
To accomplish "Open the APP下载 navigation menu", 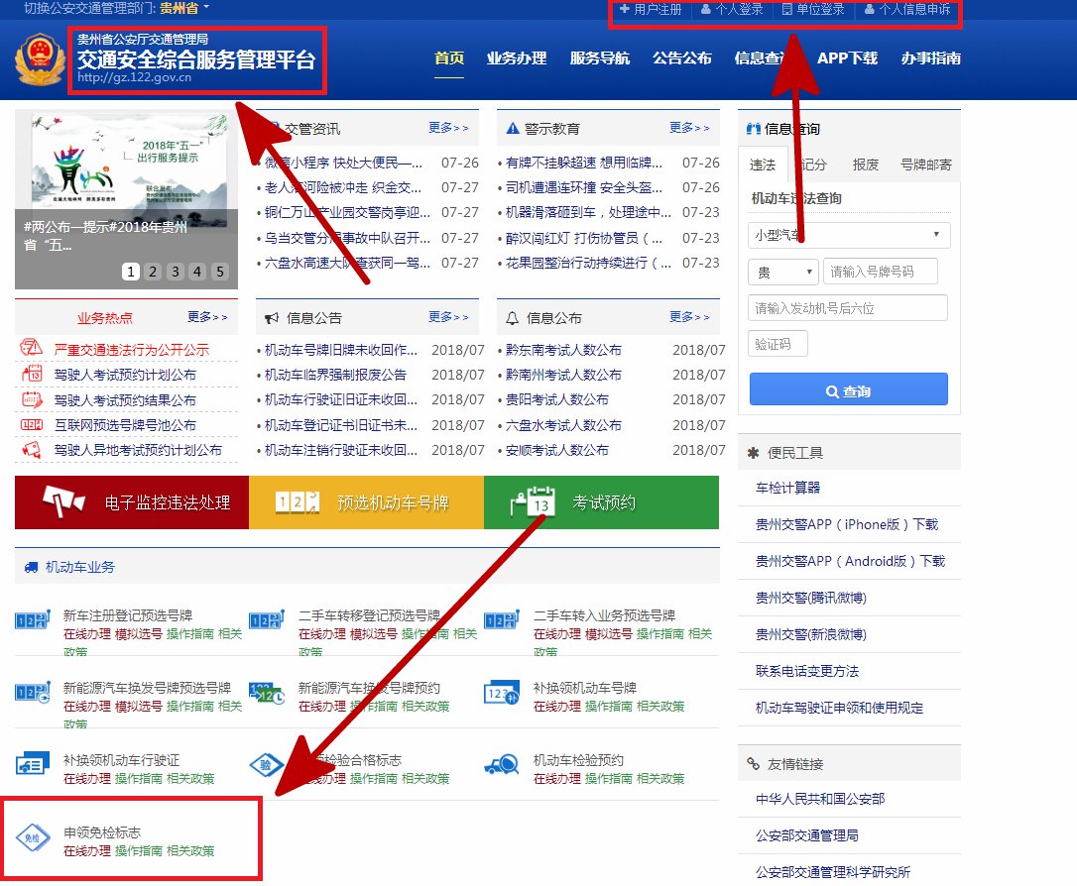I will point(847,58).
